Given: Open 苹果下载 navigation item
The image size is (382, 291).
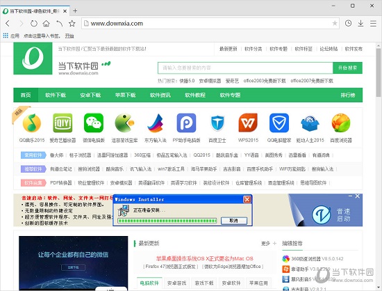Looking at the screenshot, I should coord(125,95).
